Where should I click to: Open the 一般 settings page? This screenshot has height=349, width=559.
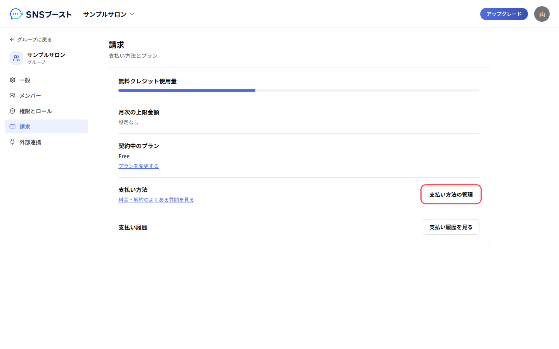[46, 80]
